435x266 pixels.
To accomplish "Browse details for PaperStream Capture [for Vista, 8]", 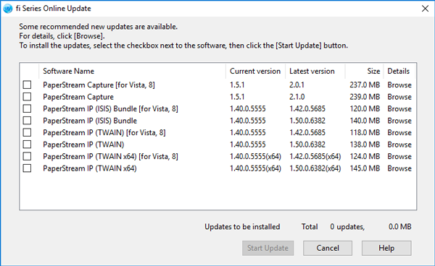I will [399, 85].
